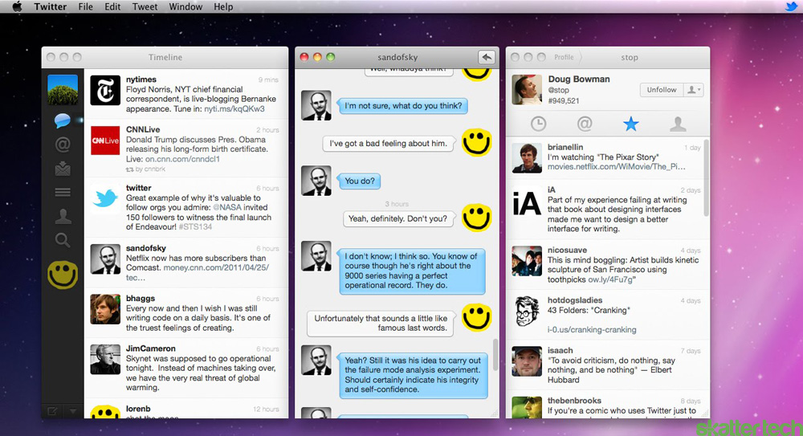Click JimCameron avatar in Timeline
The height and width of the screenshot is (436, 803).
point(105,360)
